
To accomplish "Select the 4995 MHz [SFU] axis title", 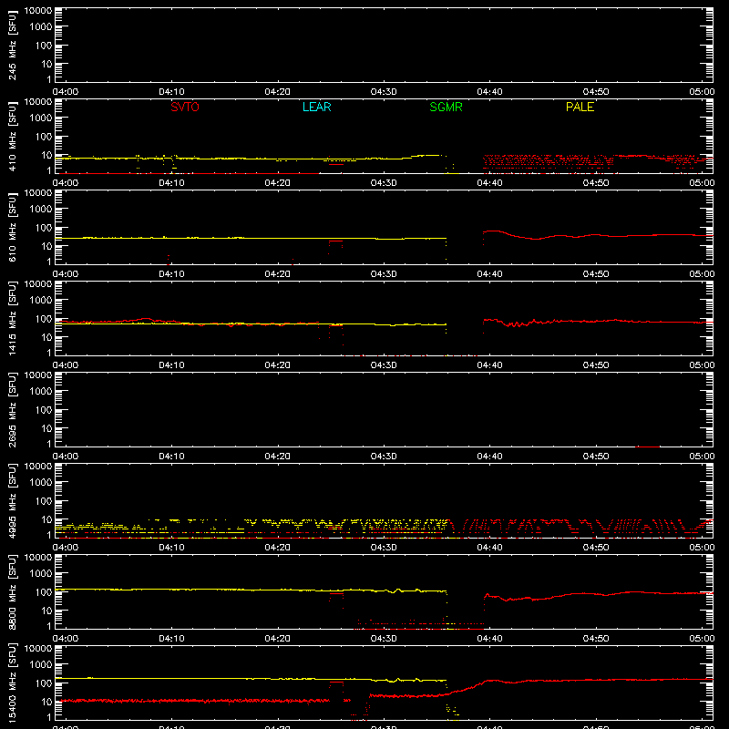I will click(12, 500).
